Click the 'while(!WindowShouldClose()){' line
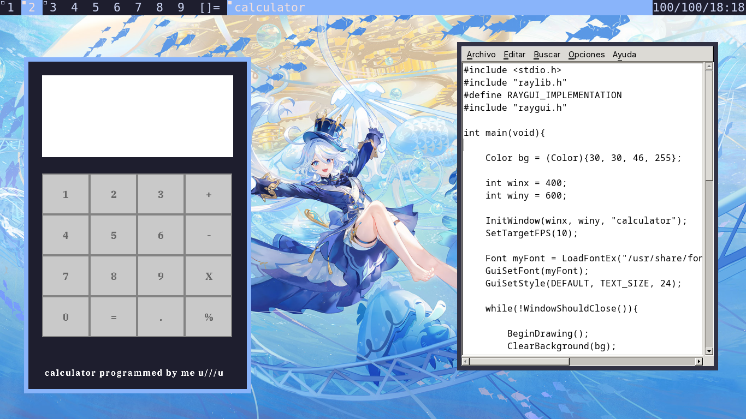Screen dimensions: 746x419 [561, 308]
